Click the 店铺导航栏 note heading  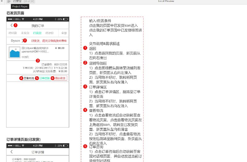pos(98,63)
